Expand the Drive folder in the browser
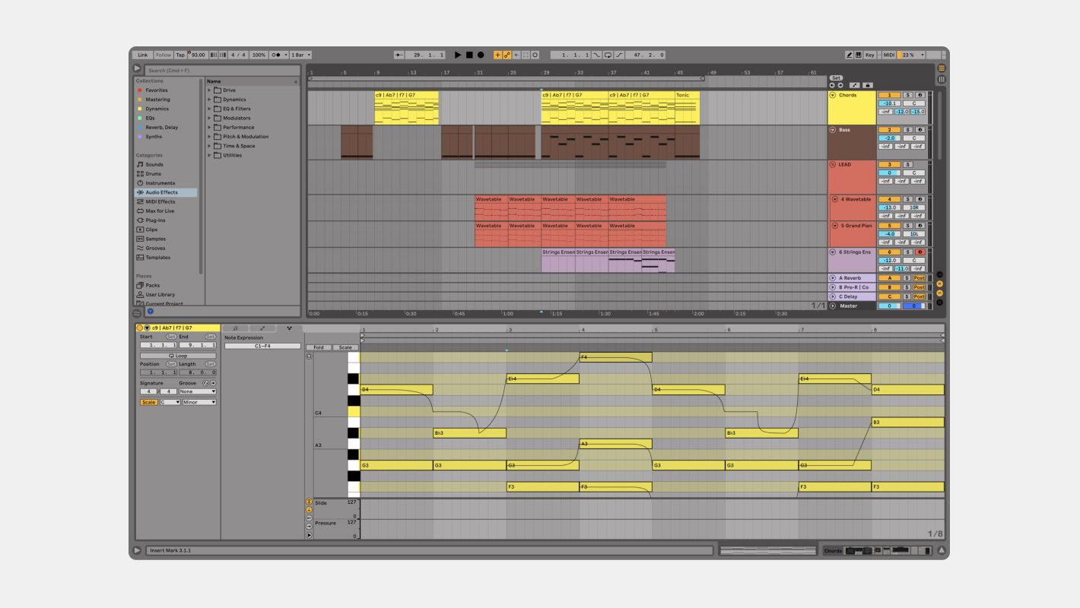Image resolution: width=1080 pixels, height=608 pixels. tap(211, 89)
